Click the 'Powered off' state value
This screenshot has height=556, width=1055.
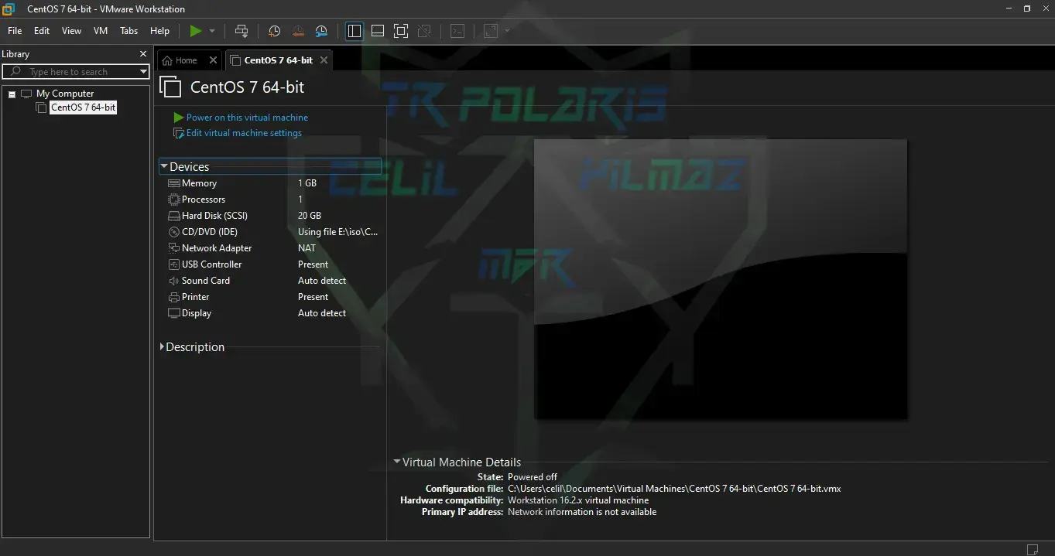[533, 477]
